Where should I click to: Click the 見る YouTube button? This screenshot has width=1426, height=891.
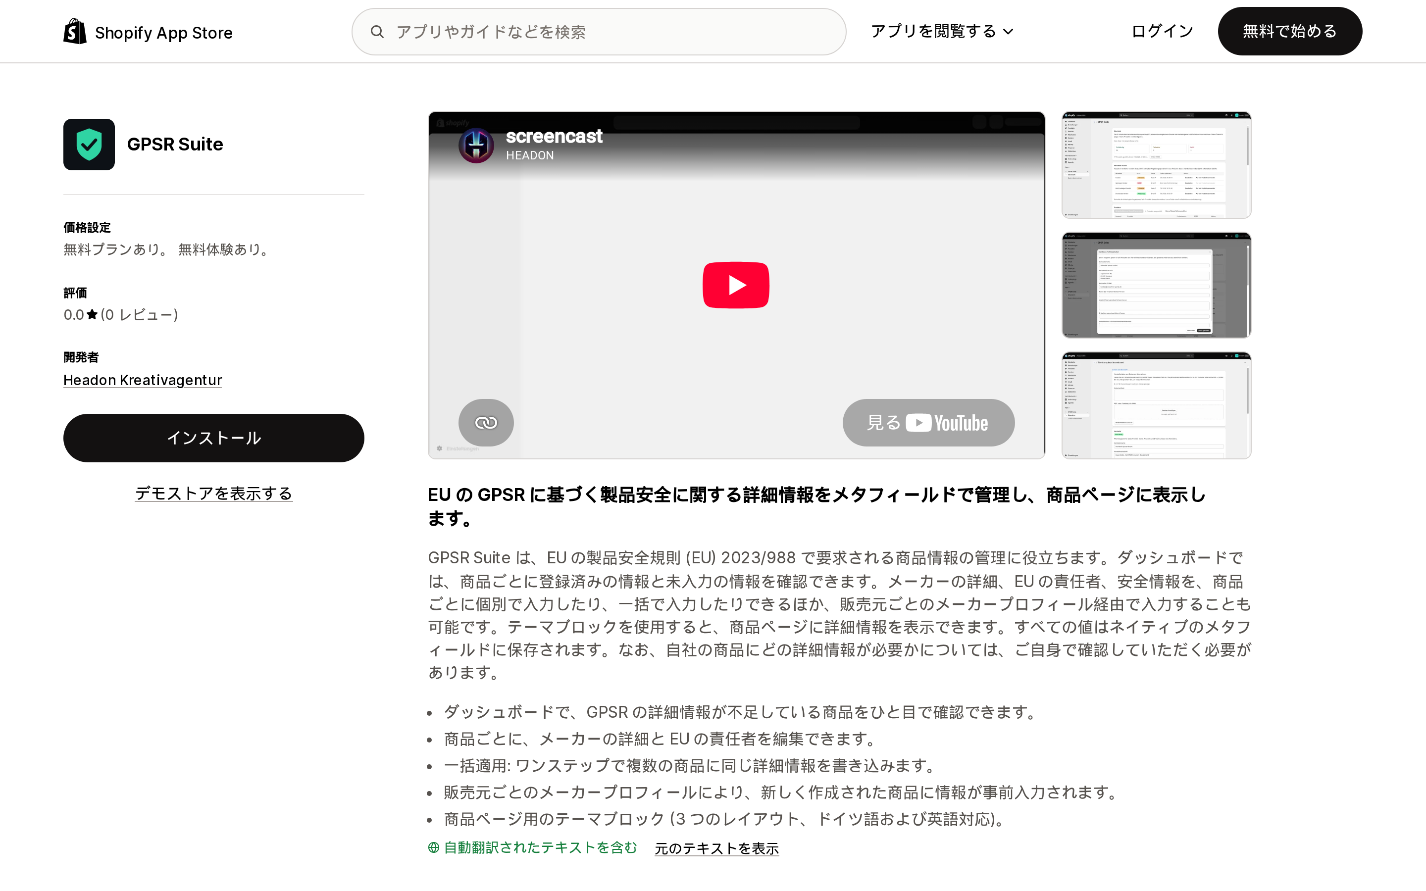point(929,423)
